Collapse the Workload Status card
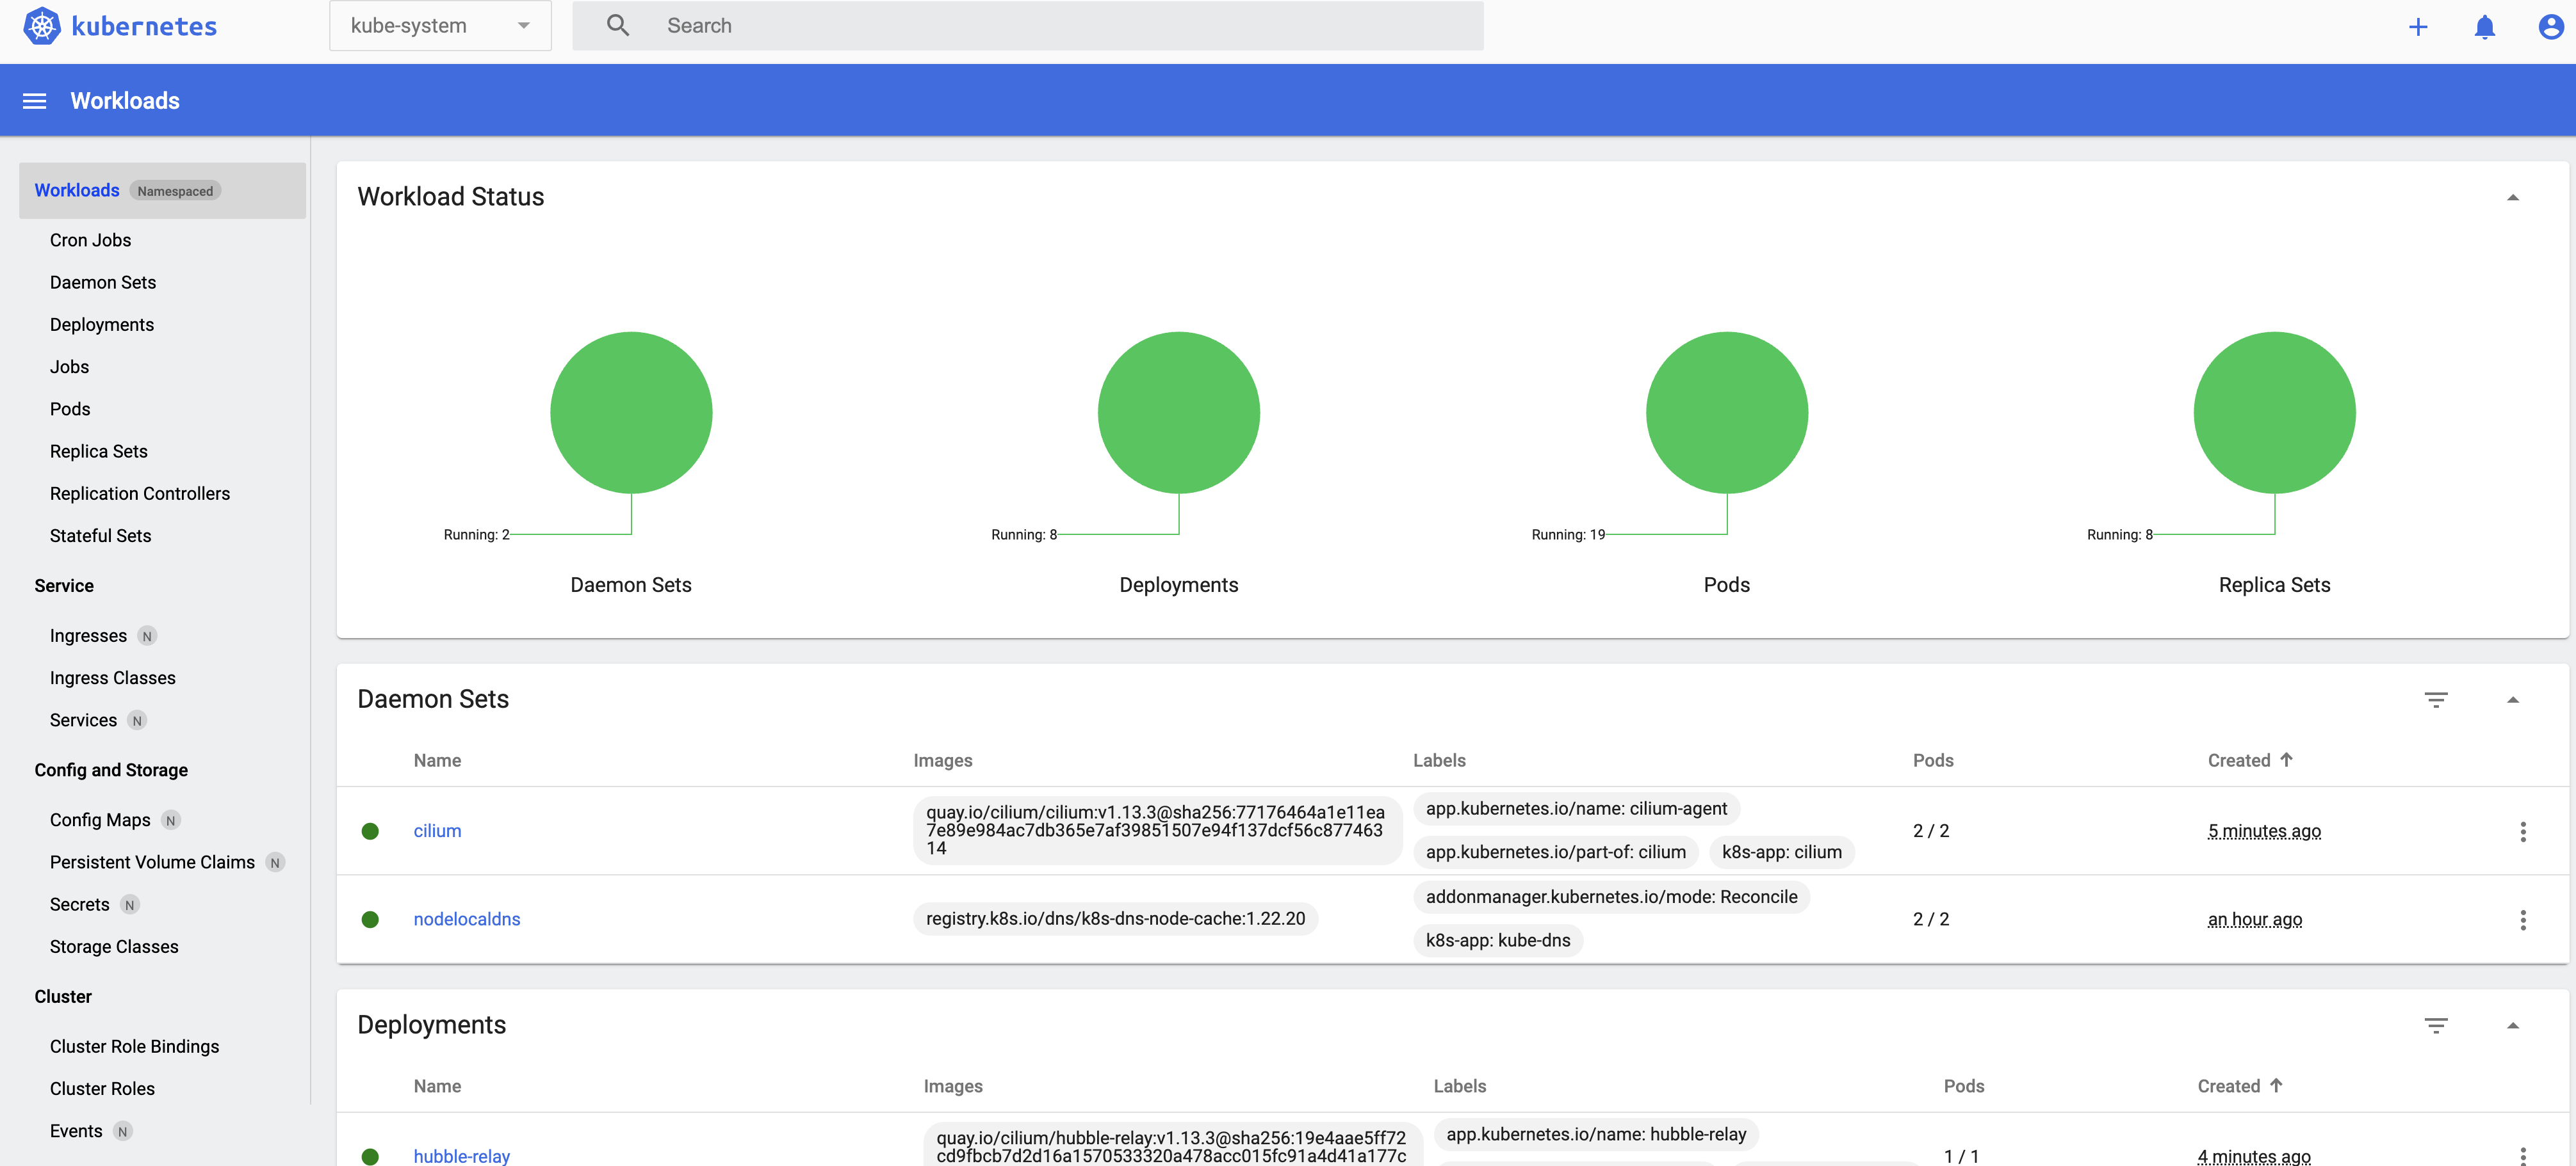This screenshot has width=2576, height=1166. (x=2513, y=197)
